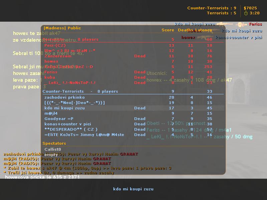Click the chat line starting * Zabil te howex

(x=87, y=168)
